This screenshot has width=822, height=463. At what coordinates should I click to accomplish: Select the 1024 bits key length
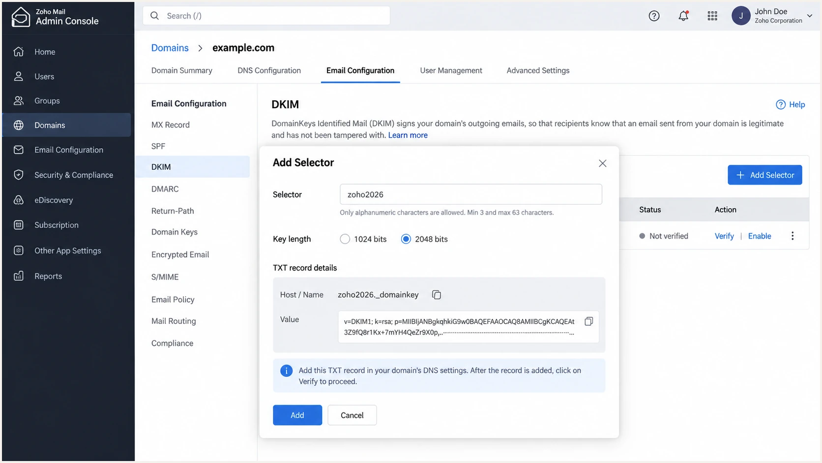(x=345, y=239)
